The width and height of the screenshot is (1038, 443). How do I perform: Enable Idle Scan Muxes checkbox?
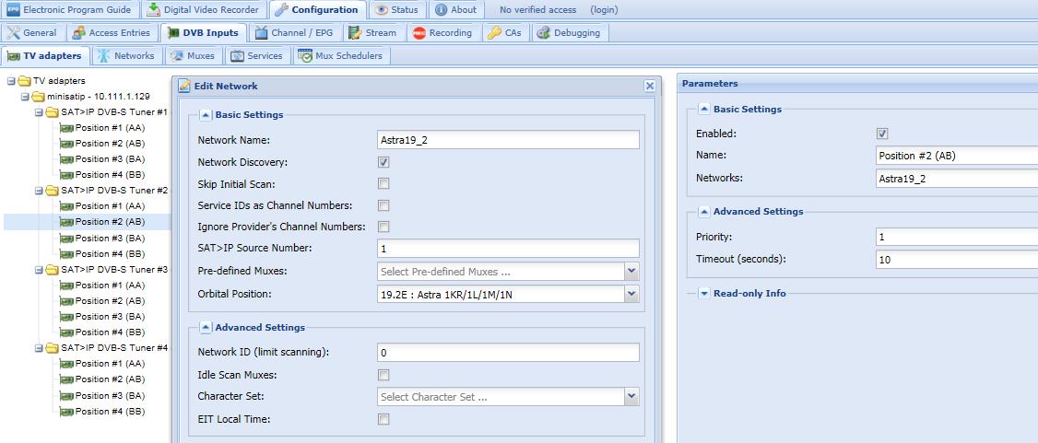point(383,376)
